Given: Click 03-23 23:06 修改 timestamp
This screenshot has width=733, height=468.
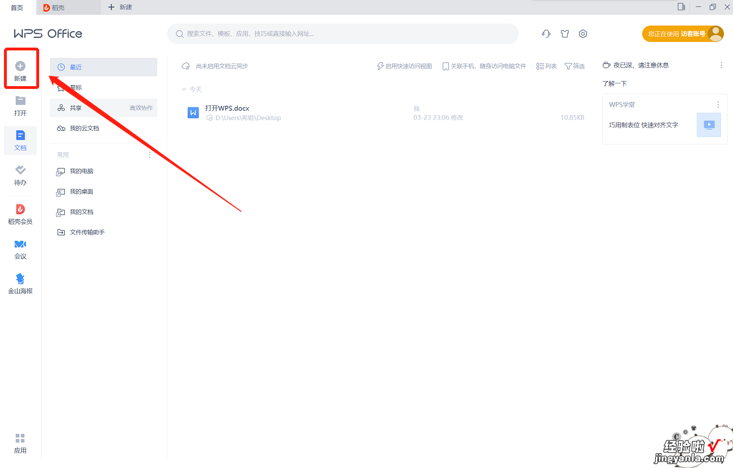Looking at the screenshot, I should tap(438, 117).
